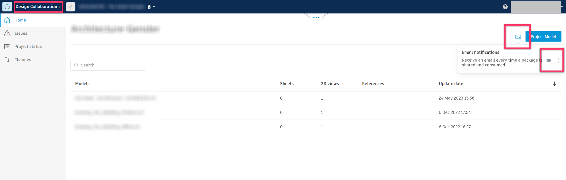Click the email notifications envelope icon
Image resolution: width=566 pixels, height=180 pixels.
click(x=518, y=36)
